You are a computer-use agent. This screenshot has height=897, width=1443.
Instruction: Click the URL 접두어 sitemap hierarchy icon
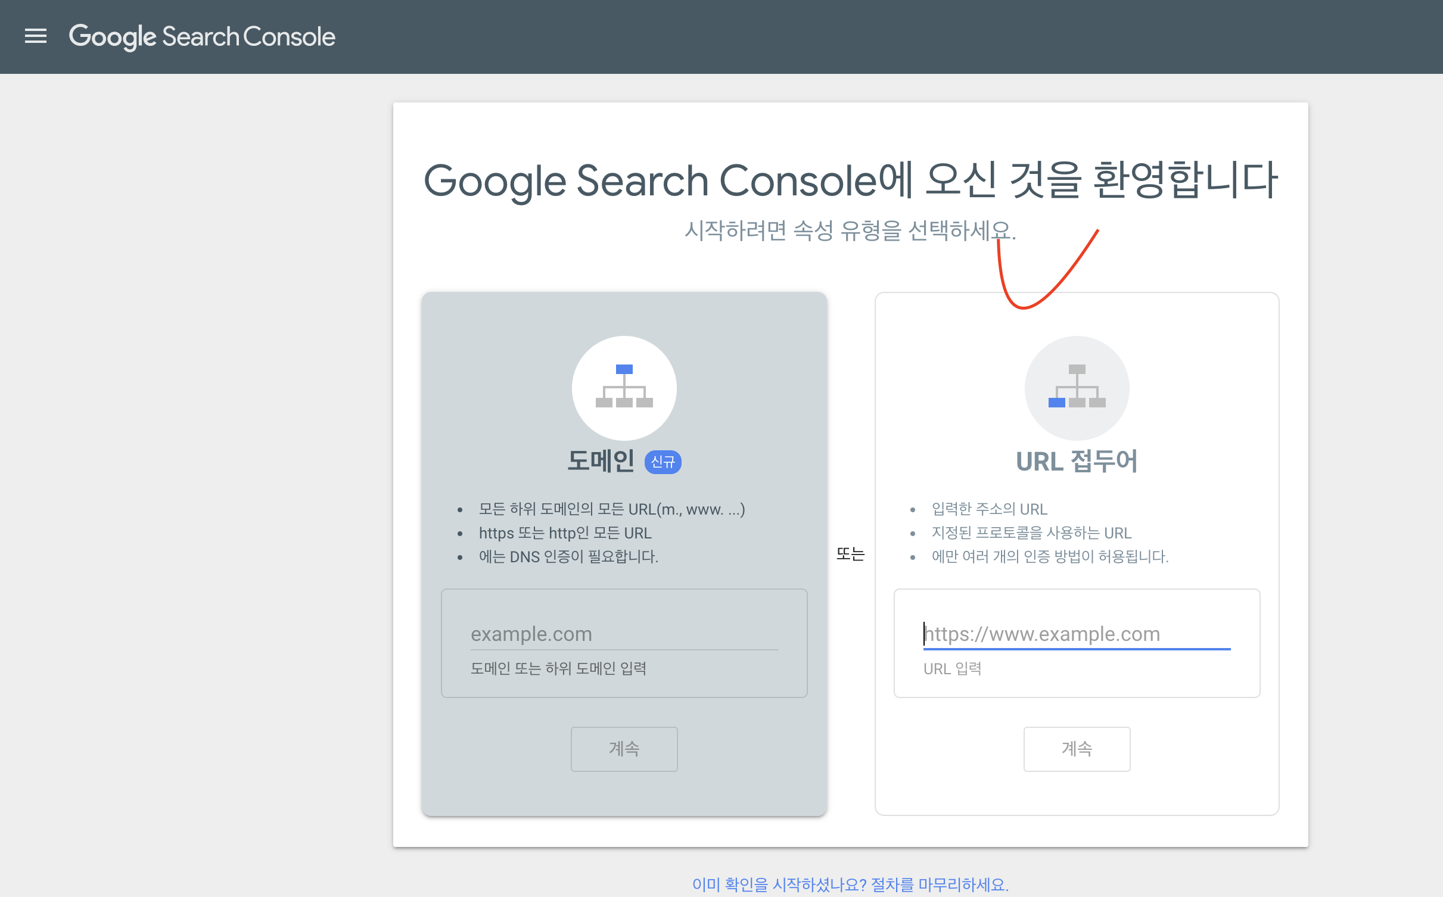1077,388
